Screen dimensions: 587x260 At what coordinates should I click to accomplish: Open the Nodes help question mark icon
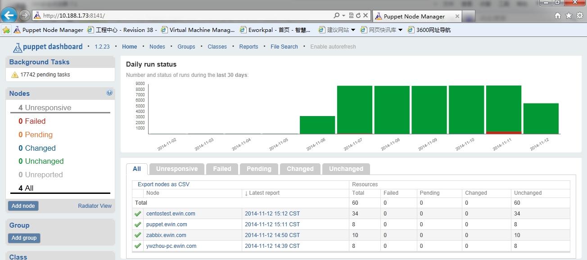[109, 93]
